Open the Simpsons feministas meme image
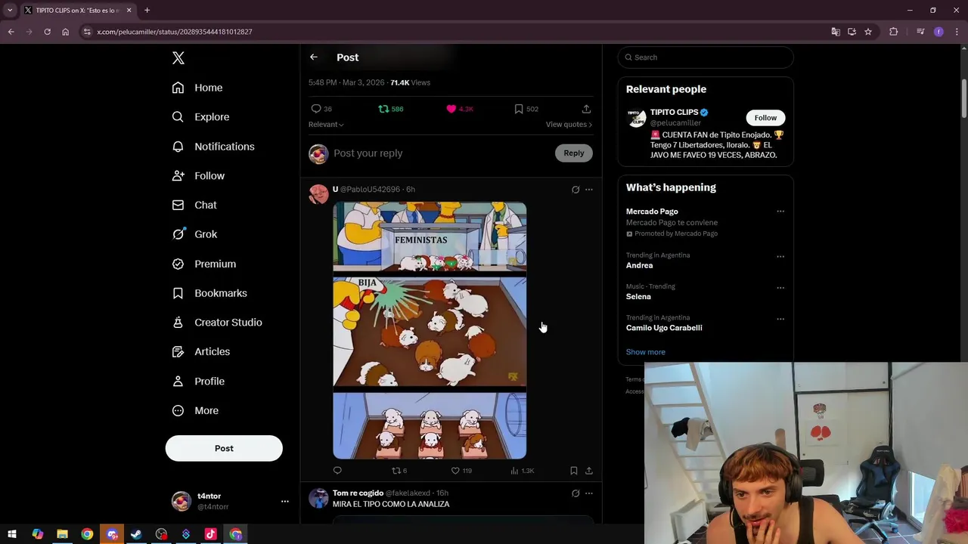Viewport: 968px width, 544px height. [x=430, y=330]
